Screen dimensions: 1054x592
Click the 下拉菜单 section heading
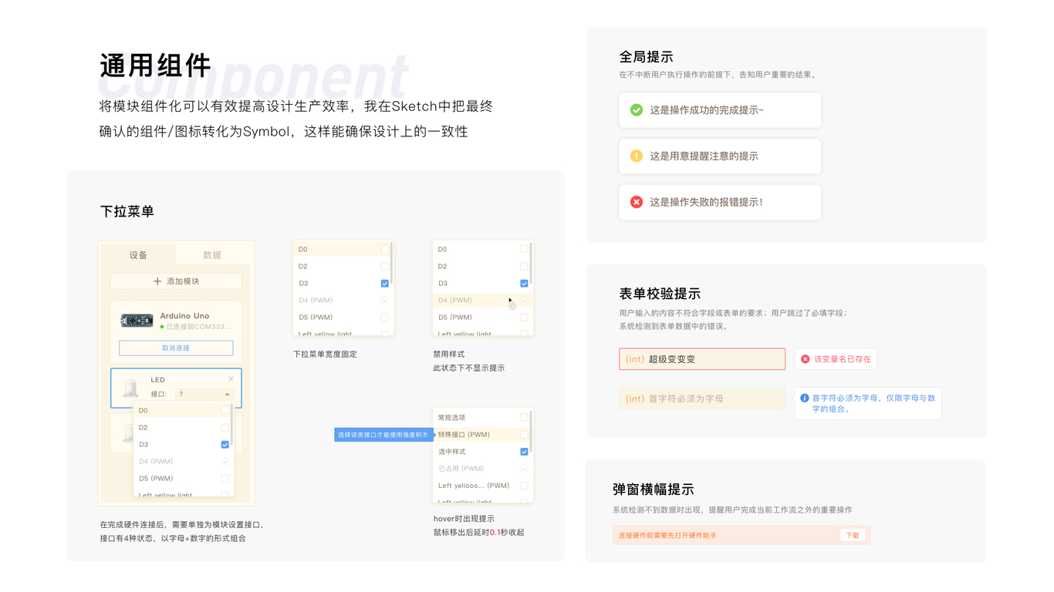tap(127, 211)
